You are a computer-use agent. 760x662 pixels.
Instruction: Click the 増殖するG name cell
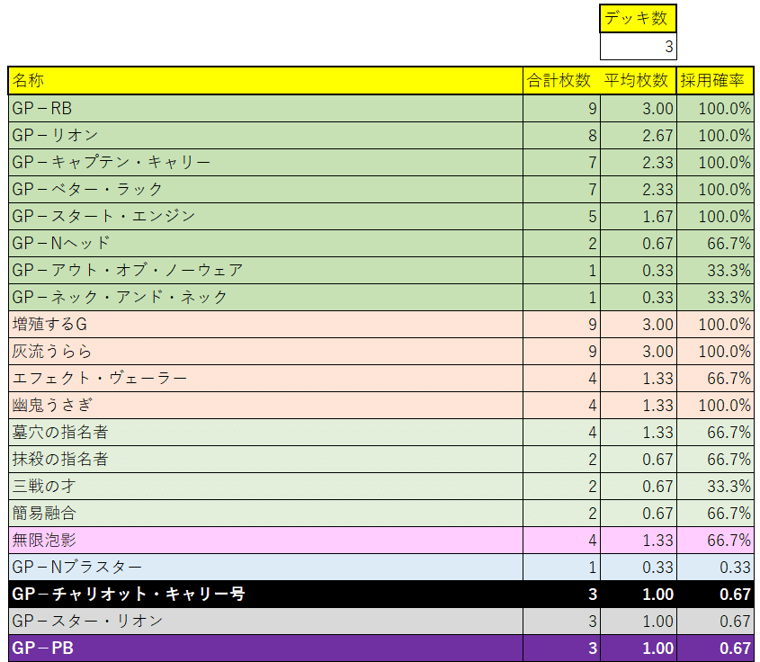pyautogui.click(x=265, y=324)
